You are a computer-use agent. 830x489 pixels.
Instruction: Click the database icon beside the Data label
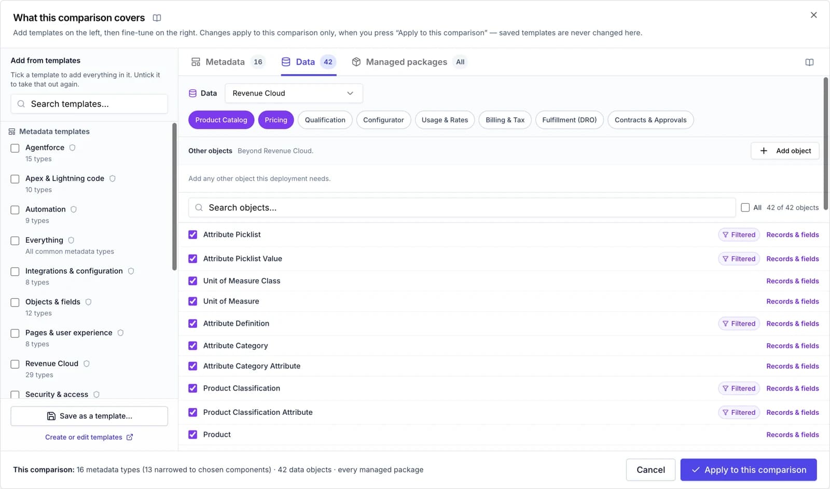tap(192, 93)
